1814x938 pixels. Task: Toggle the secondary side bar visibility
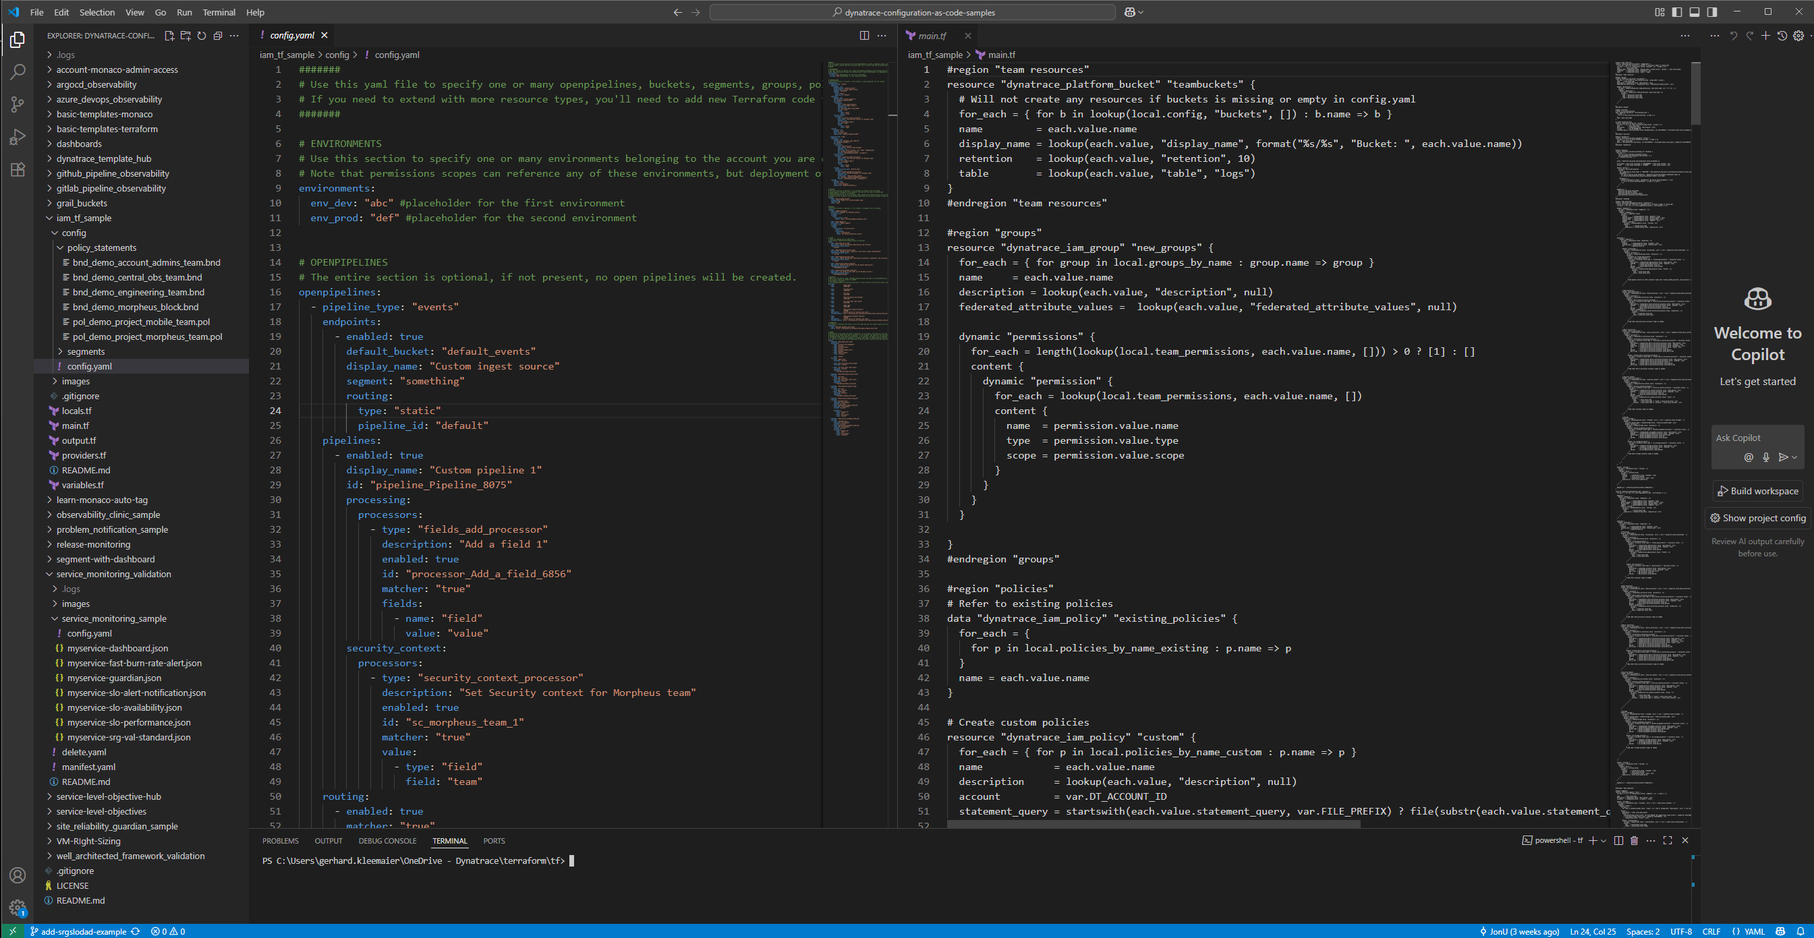[x=1712, y=12]
